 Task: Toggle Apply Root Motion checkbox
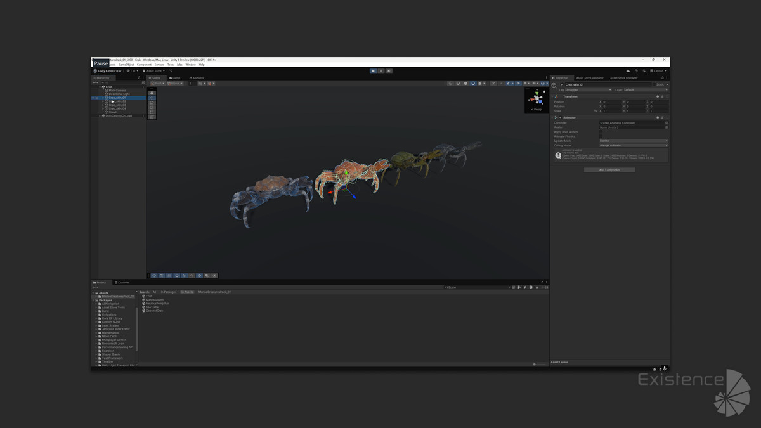(x=602, y=132)
